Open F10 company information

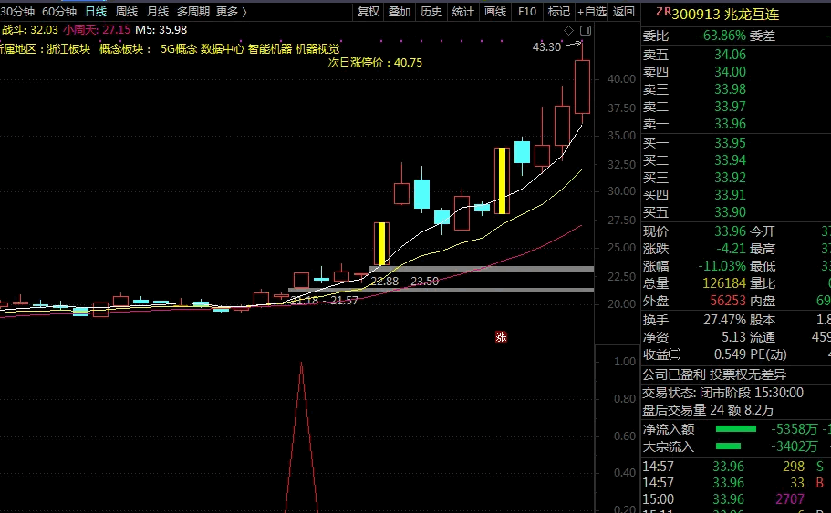pyautogui.click(x=527, y=11)
